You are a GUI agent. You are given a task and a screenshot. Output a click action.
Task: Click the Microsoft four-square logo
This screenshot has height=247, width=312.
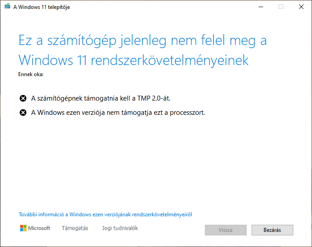(x=23, y=228)
